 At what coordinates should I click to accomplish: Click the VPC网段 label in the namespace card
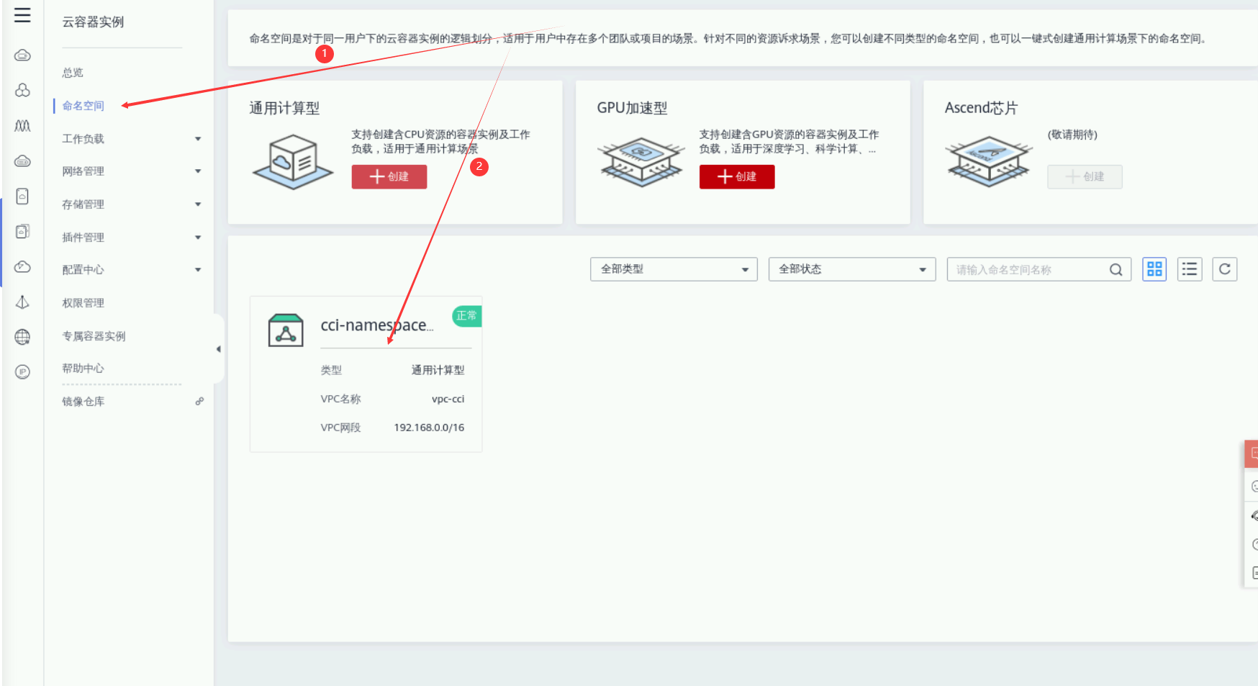click(x=340, y=428)
